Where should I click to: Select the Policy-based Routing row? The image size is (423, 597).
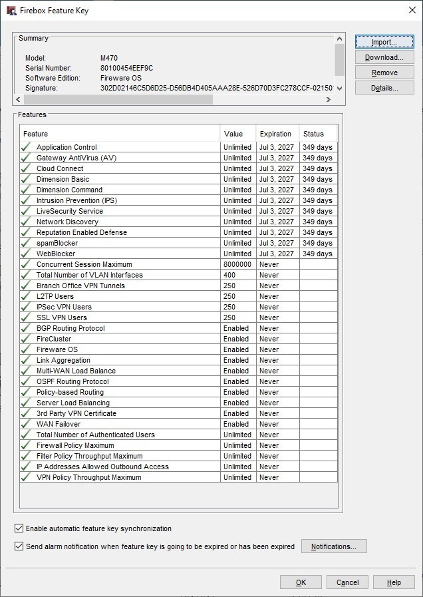(x=179, y=392)
